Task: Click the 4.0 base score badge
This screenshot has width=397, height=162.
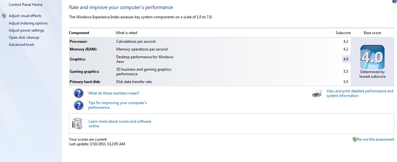Action: pos(372,57)
